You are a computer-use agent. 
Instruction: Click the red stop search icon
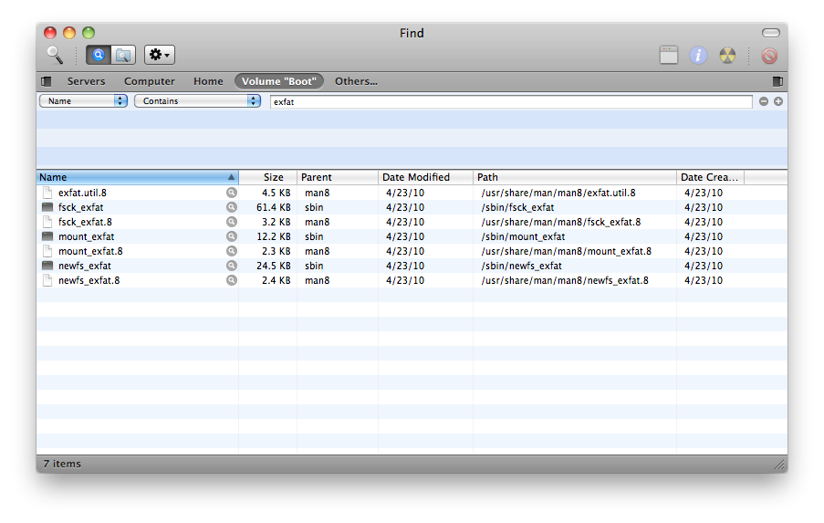pos(769,55)
